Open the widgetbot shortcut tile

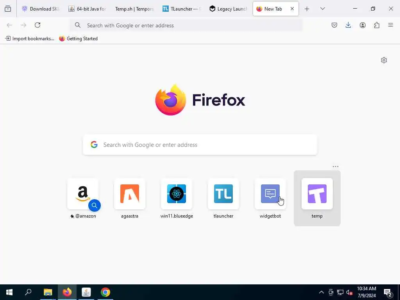pyautogui.click(x=270, y=198)
